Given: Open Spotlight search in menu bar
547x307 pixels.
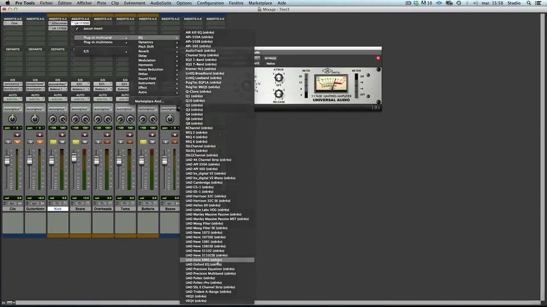Looking at the screenshot, I should point(529,3).
